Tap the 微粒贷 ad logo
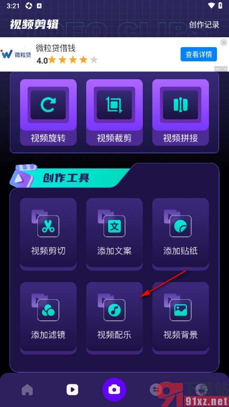Viewport: 229px width, 407px height. 16,54
